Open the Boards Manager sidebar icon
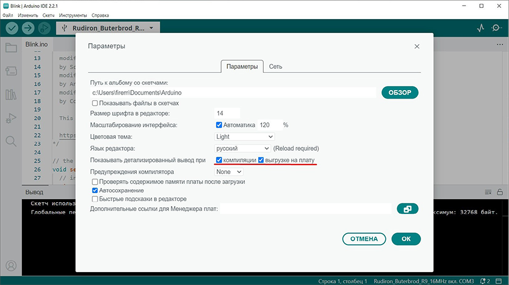The height and width of the screenshot is (285, 509). (x=11, y=71)
